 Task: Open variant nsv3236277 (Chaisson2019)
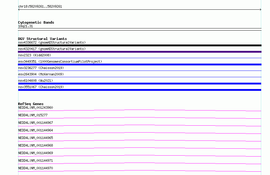pos(41,68)
